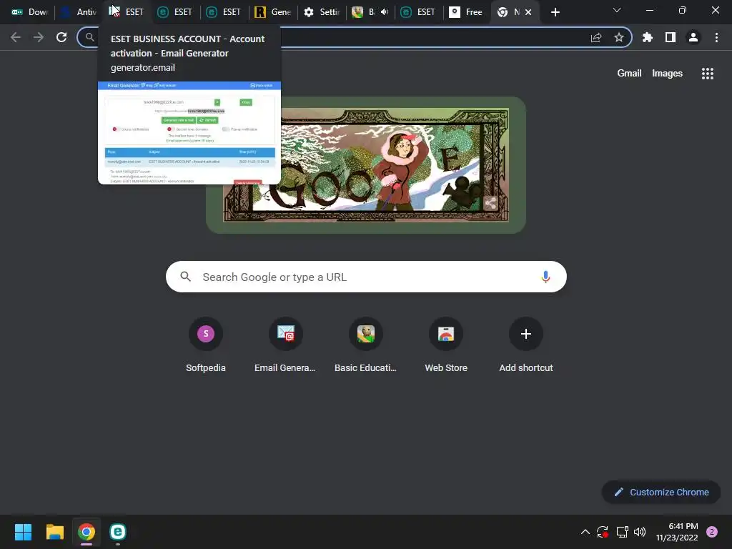This screenshot has height=549, width=732.
Task: Open a new tab with the plus button
Action: pos(555,12)
